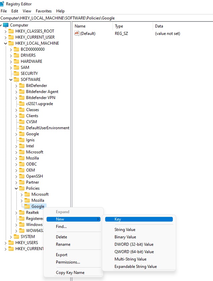Choose QWORD (64-bit) Value
213x281 pixels.
coord(139,251)
